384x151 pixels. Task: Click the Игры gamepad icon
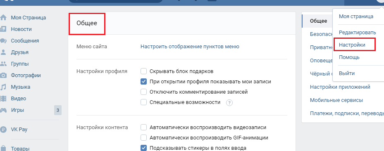(x=3, y=110)
